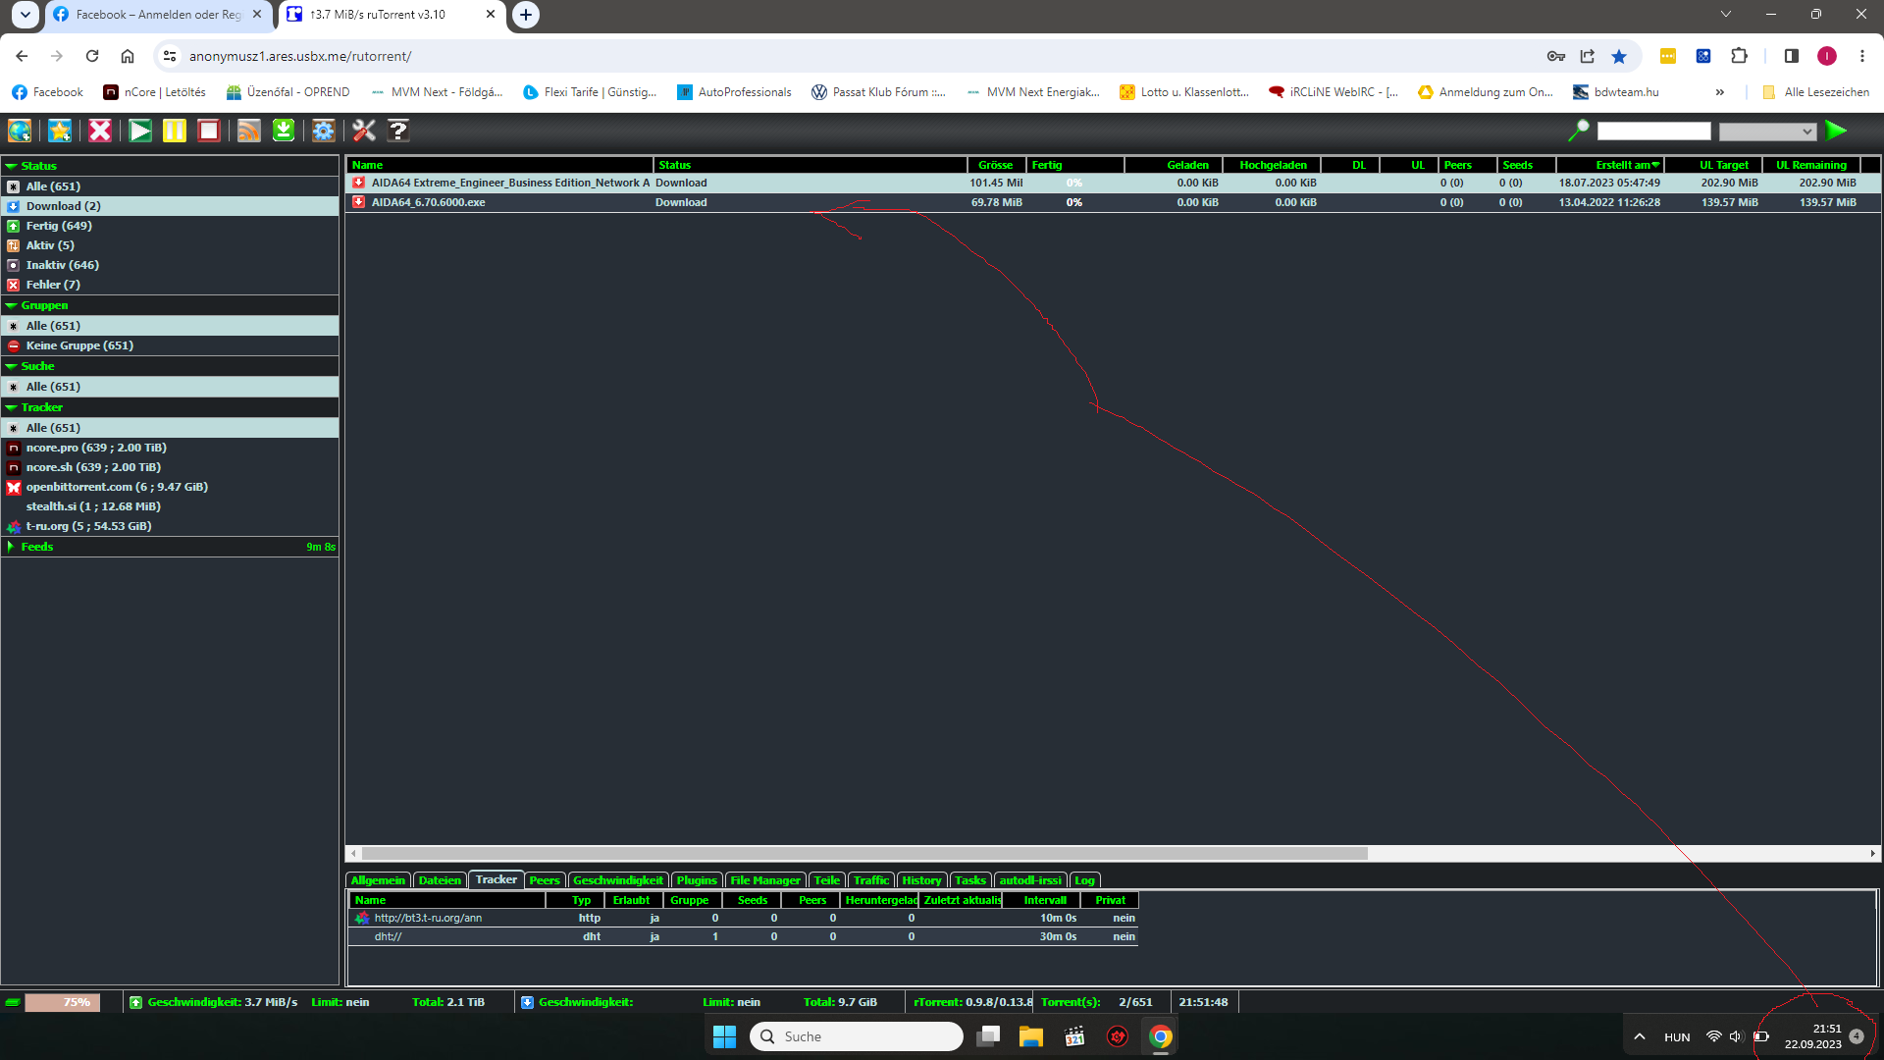Screen dimensions: 1884x1060
Task: Go to the browser home page icon
Action: click(128, 56)
